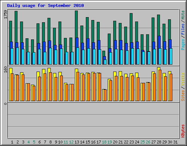Click green weekend day label "5"

34,142
